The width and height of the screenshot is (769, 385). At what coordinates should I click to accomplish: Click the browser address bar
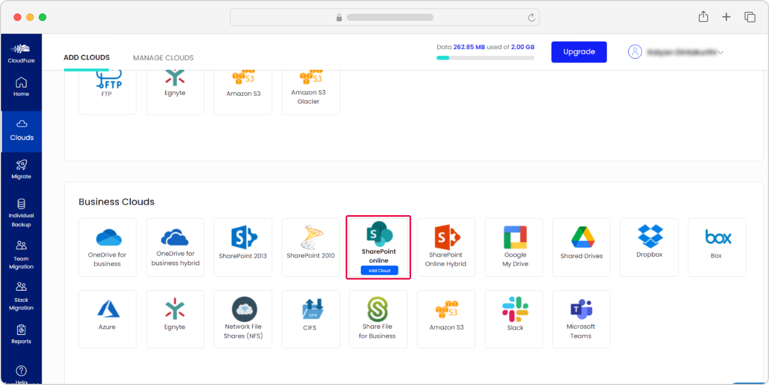(384, 17)
